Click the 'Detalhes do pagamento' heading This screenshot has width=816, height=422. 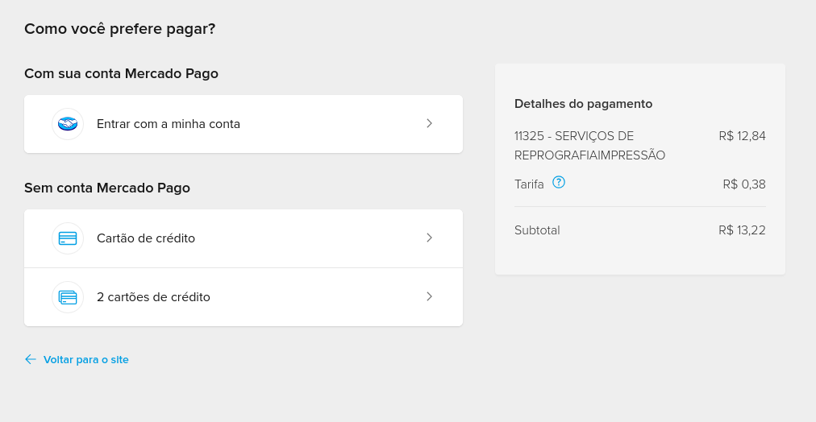point(583,104)
